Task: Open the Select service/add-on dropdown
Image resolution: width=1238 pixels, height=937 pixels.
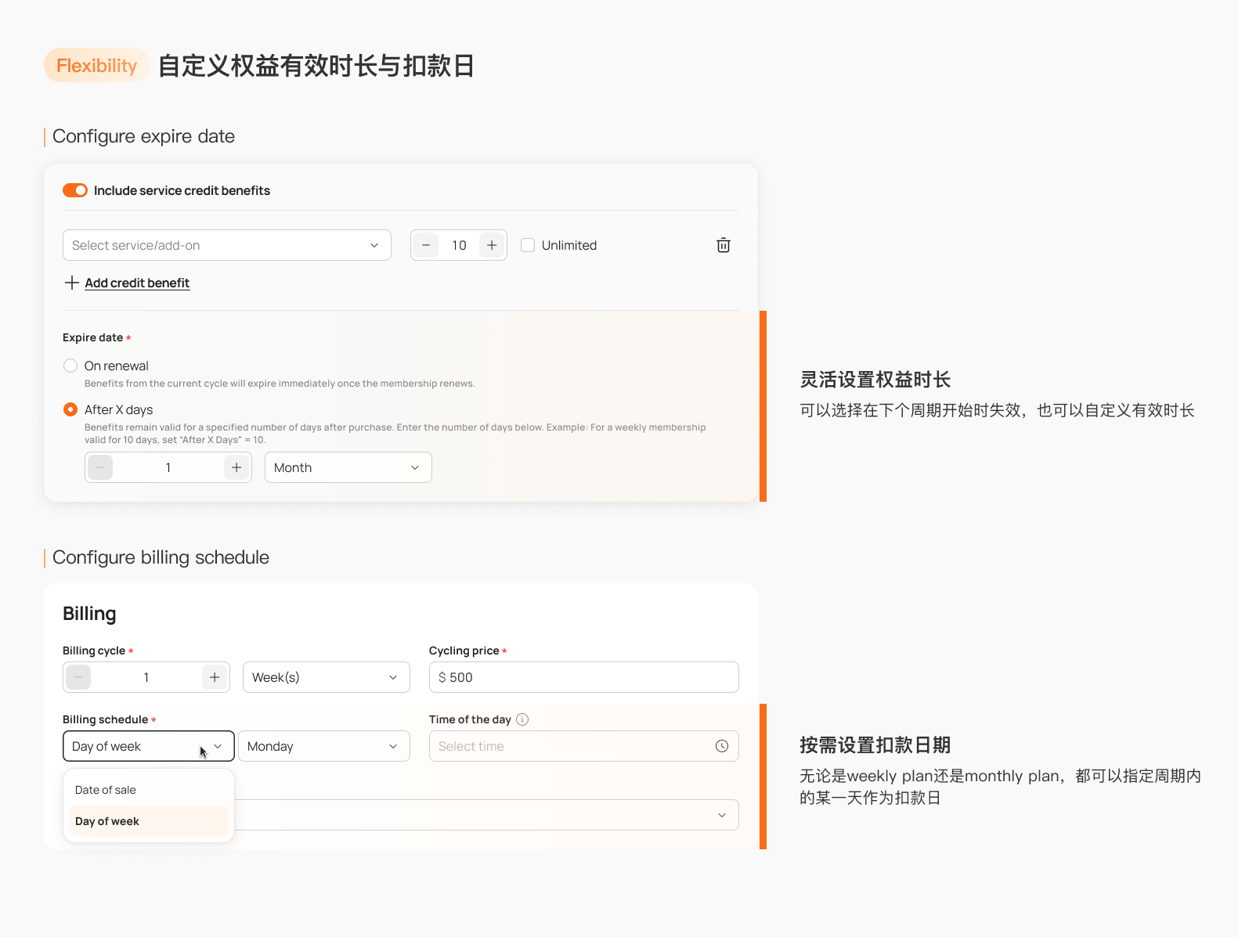Action: coord(227,245)
